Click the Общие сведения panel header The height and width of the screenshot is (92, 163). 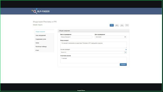pyautogui.click(x=93, y=31)
